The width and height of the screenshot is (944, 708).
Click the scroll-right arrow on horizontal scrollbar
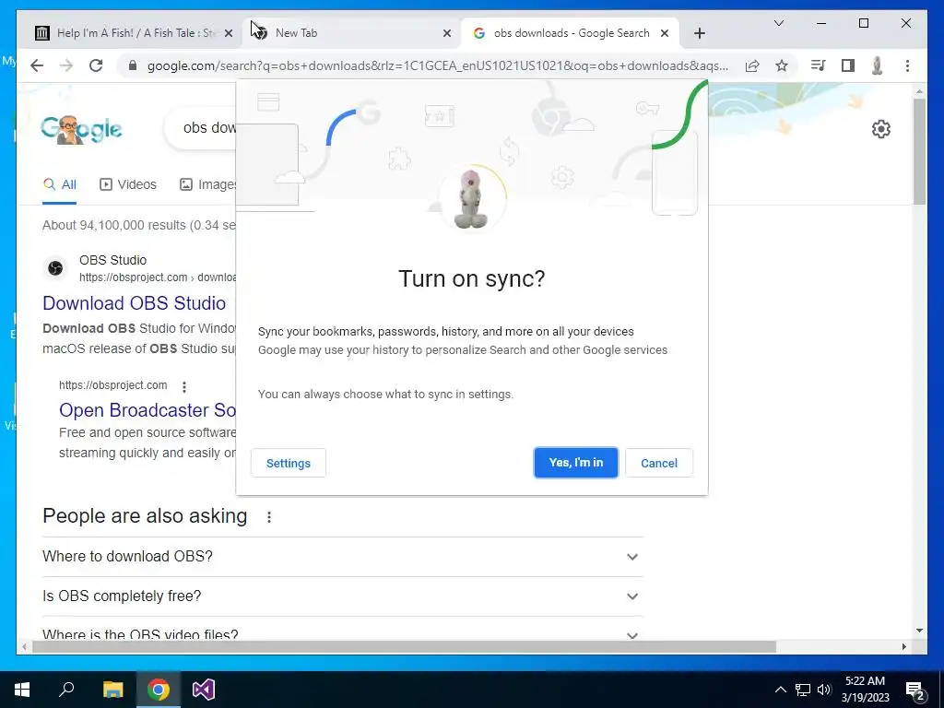[904, 646]
